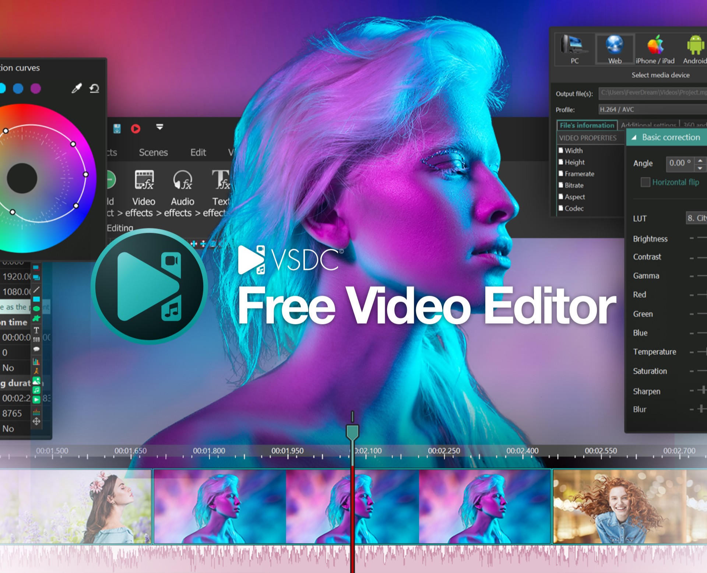
Task: Select the PC media device
Action: 574,49
